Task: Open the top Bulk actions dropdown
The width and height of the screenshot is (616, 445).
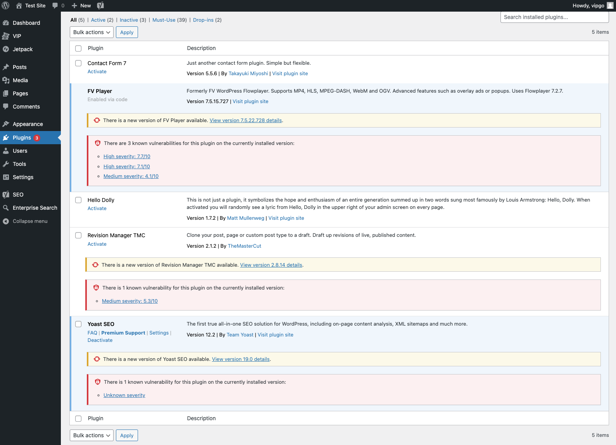Action: click(91, 32)
